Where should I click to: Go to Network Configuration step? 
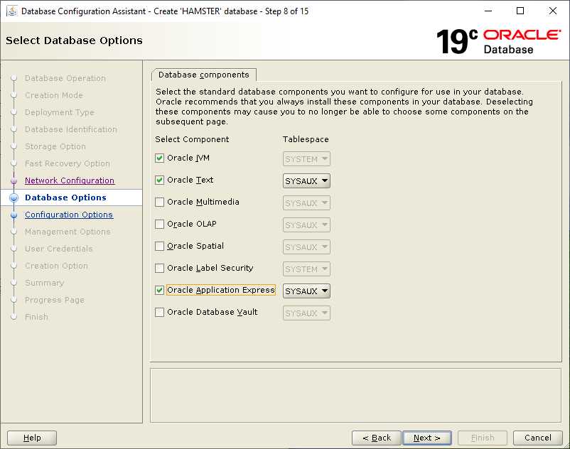(x=70, y=180)
